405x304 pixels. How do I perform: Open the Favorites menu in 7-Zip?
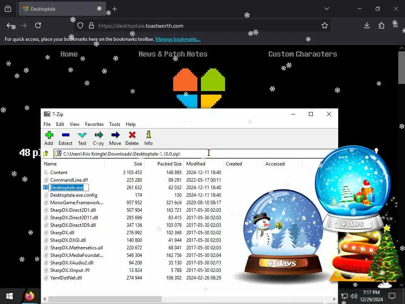(x=94, y=124)
